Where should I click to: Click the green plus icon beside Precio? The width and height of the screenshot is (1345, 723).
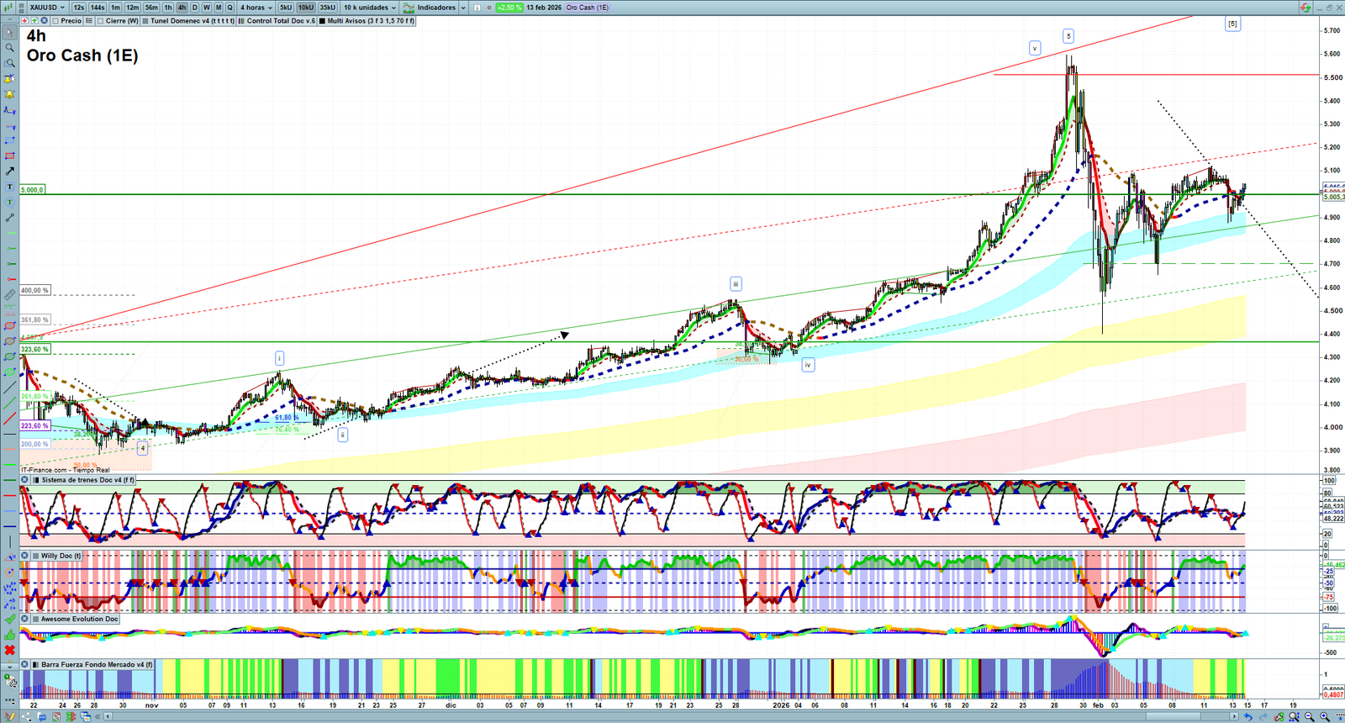pyautogui.click(x=34, y=21)
